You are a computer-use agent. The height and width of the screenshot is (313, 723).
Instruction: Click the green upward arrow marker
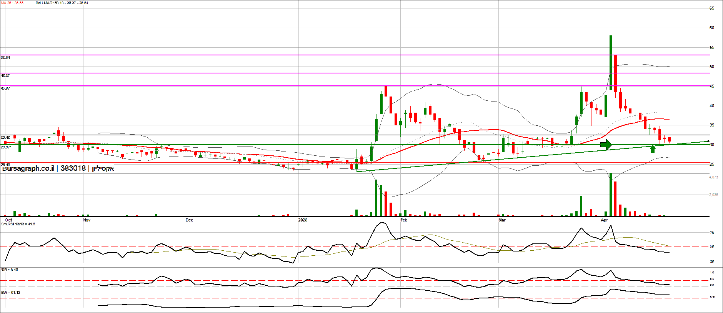coord(653,149)
